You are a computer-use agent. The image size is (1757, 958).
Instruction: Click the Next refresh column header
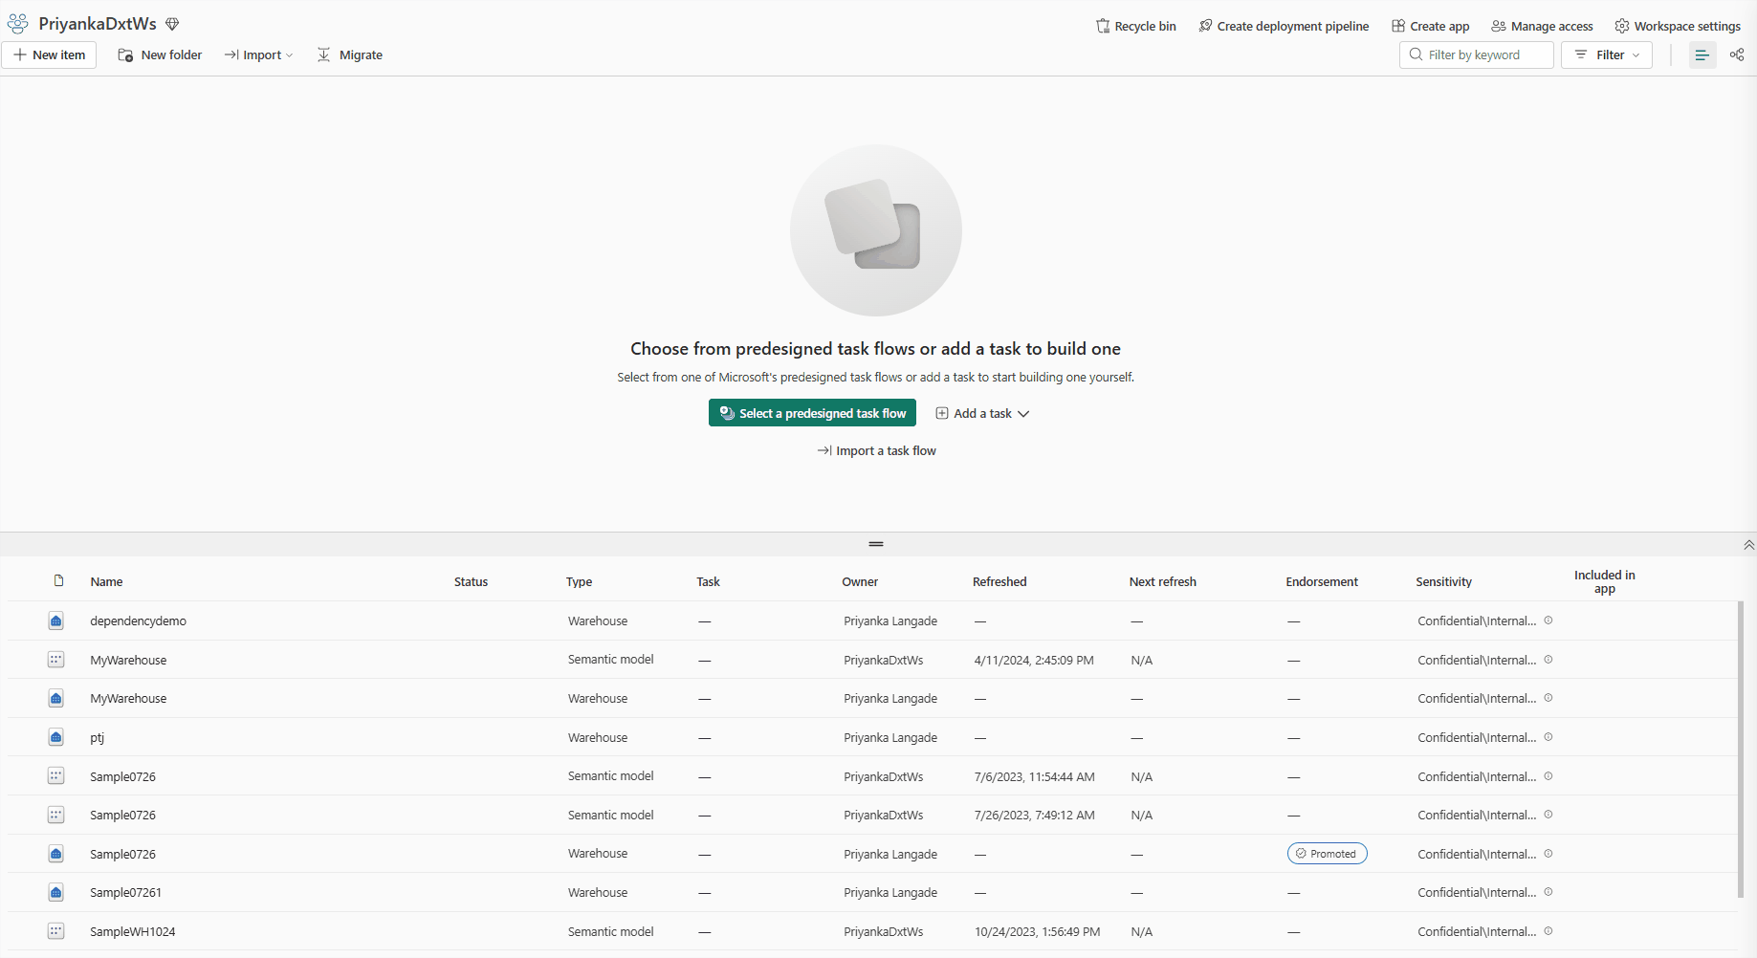[x=1162, y=581]
